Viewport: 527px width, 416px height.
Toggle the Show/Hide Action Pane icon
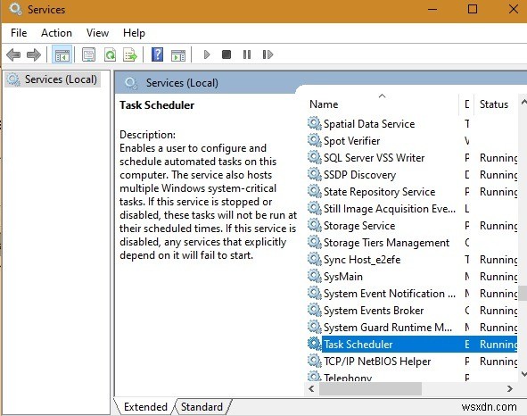[x=178, y=54]
